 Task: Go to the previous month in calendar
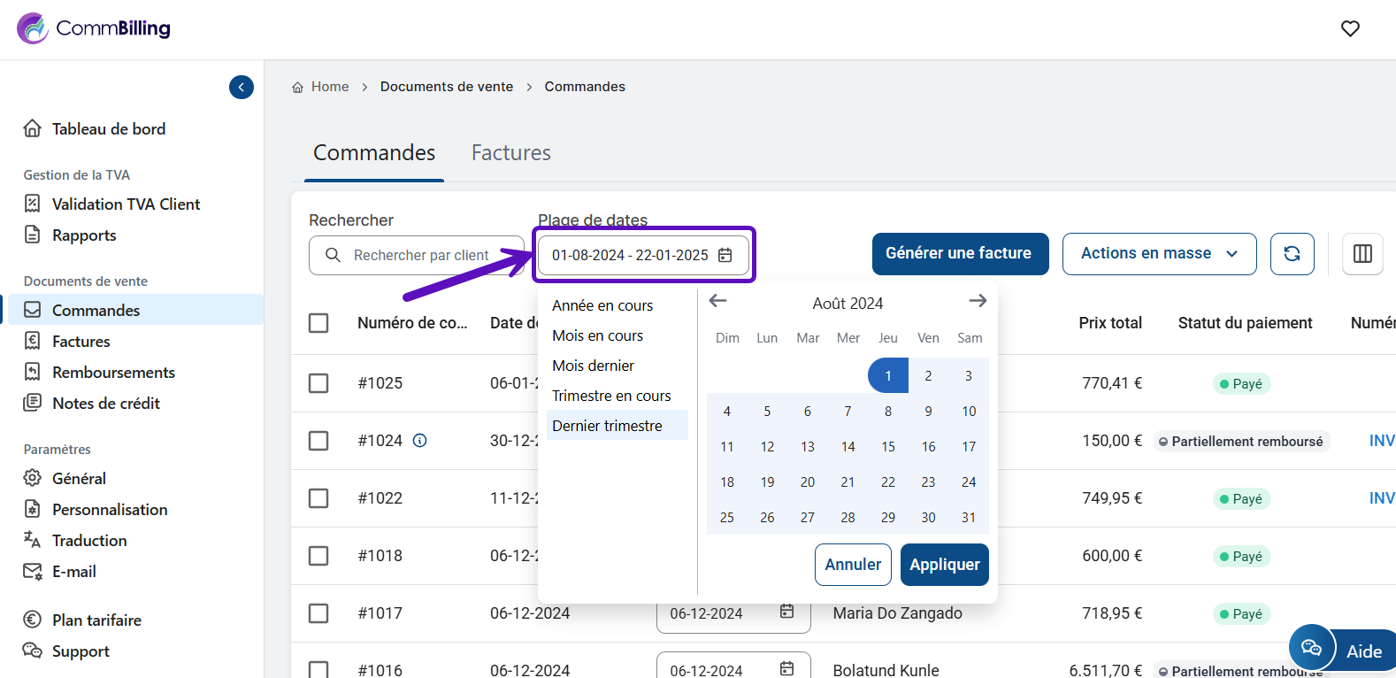tap(718, 301)
